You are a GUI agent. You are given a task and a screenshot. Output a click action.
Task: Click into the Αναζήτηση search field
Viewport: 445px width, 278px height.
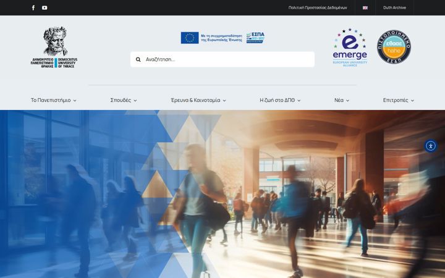[222, 59]
